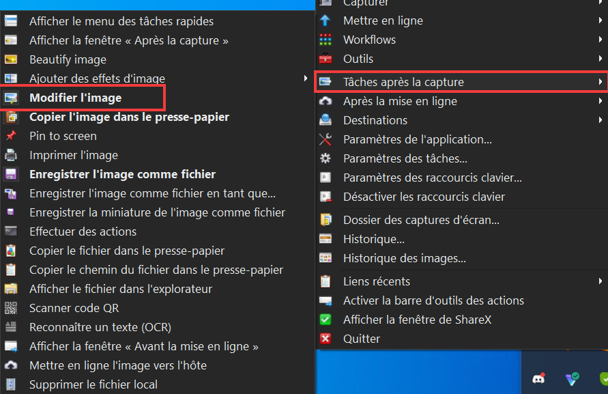The height and width of the screenshot is (394, 608).
Task: Click the red X Quitter icon
Action: [325, 339]
